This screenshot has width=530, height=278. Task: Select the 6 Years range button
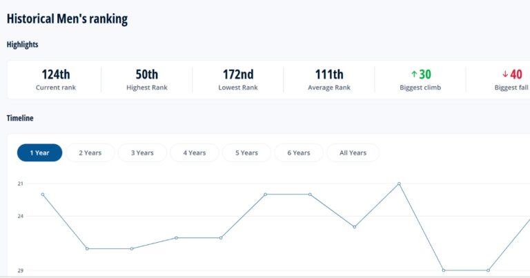click(299, 152)
